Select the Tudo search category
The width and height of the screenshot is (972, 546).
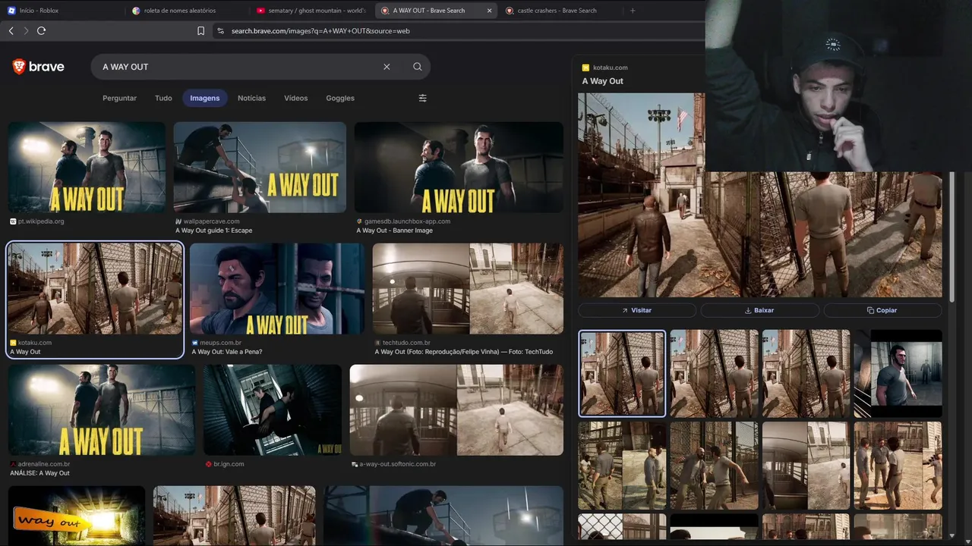click(163, 98)
